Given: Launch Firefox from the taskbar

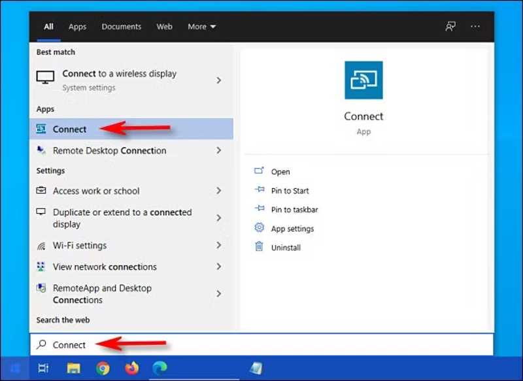Looking at the screenshot, I should 133,369.
